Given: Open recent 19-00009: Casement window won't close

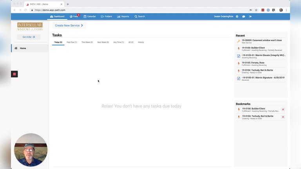Looking at the screenshot, I should click(261, 41).
